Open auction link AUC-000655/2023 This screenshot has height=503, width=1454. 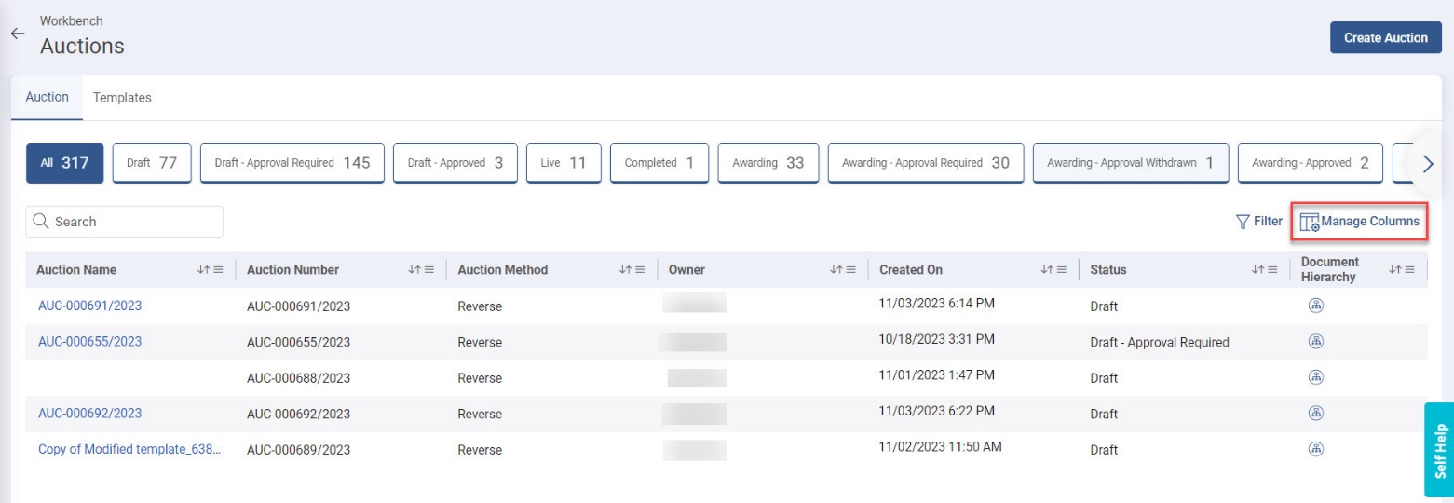(x=89, y=341)
